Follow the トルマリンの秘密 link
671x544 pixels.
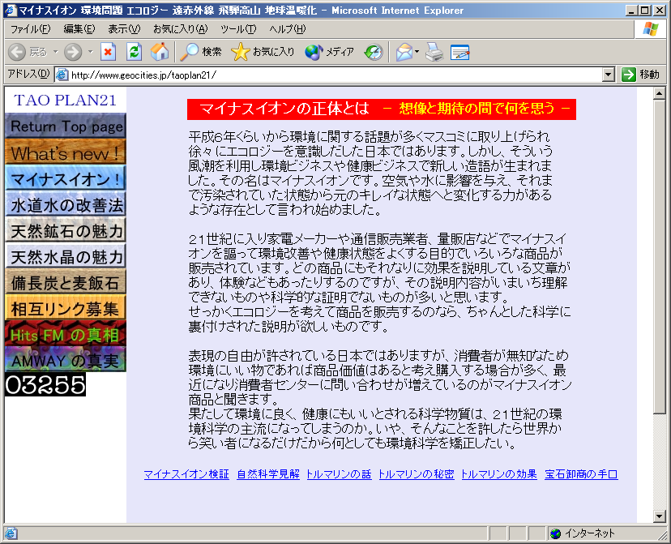tap(417, 474)
